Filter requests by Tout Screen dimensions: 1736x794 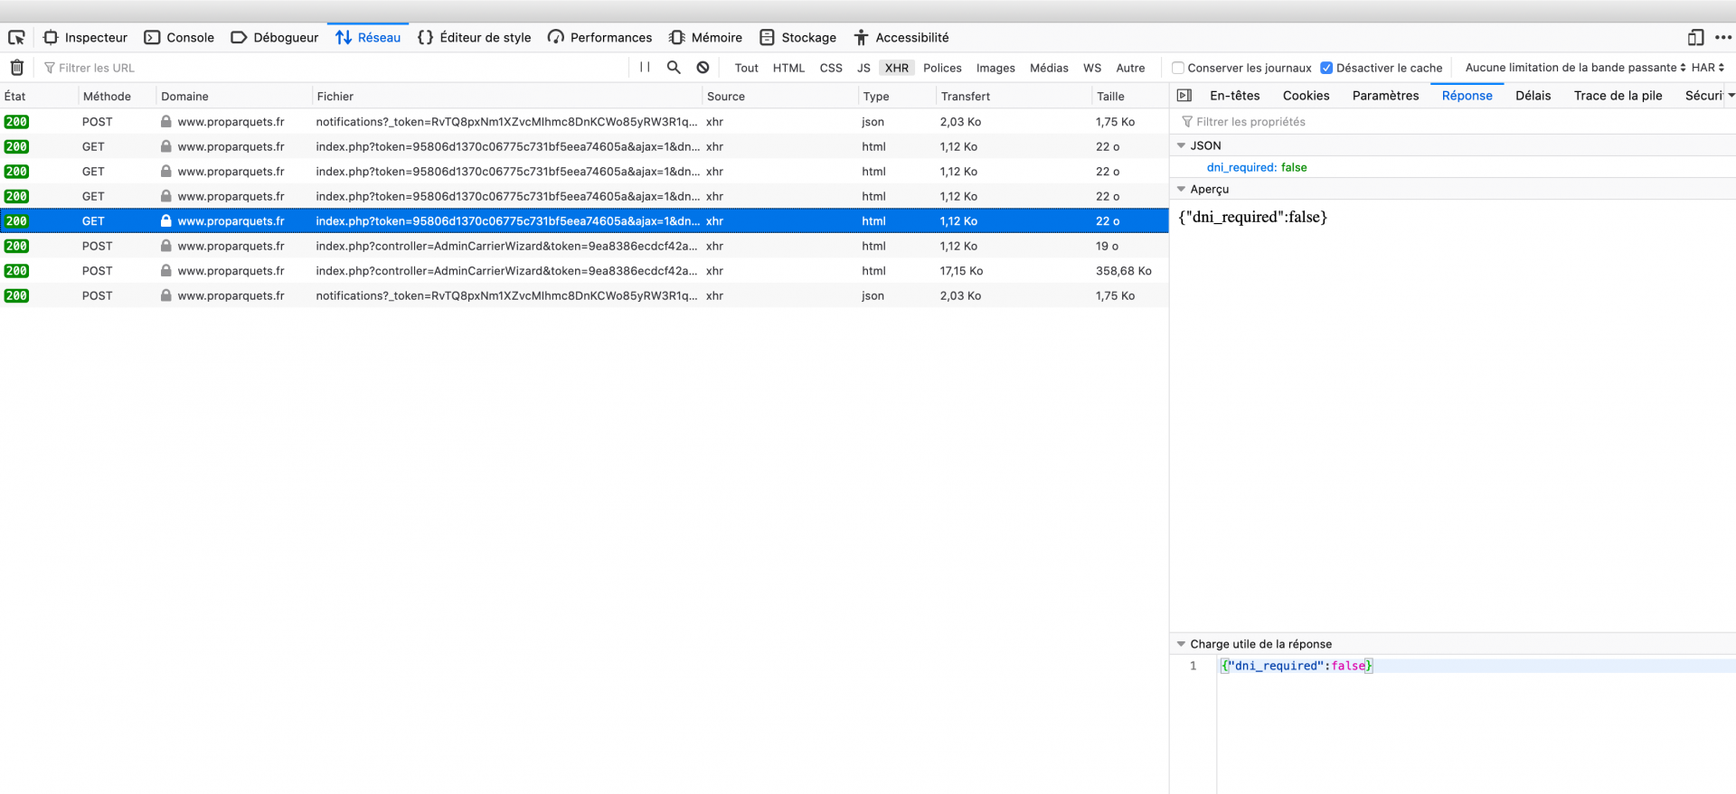pyautogui.click(x=746, y=68)
